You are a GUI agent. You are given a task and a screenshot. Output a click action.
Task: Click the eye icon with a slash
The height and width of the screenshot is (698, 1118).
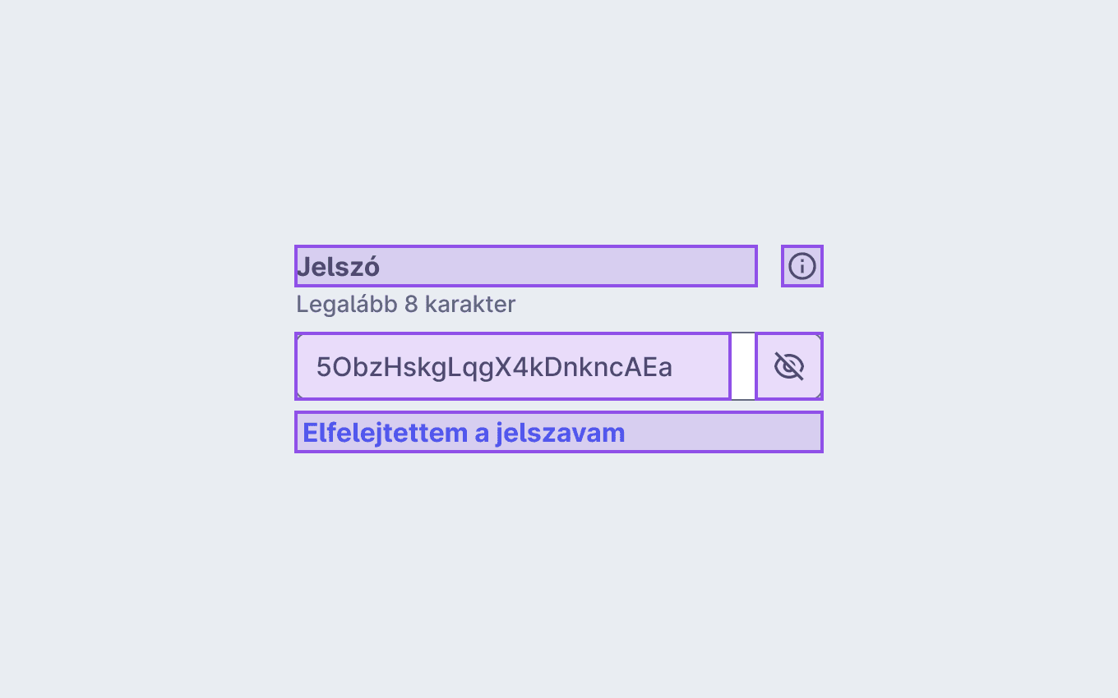[x=789, y=366]
